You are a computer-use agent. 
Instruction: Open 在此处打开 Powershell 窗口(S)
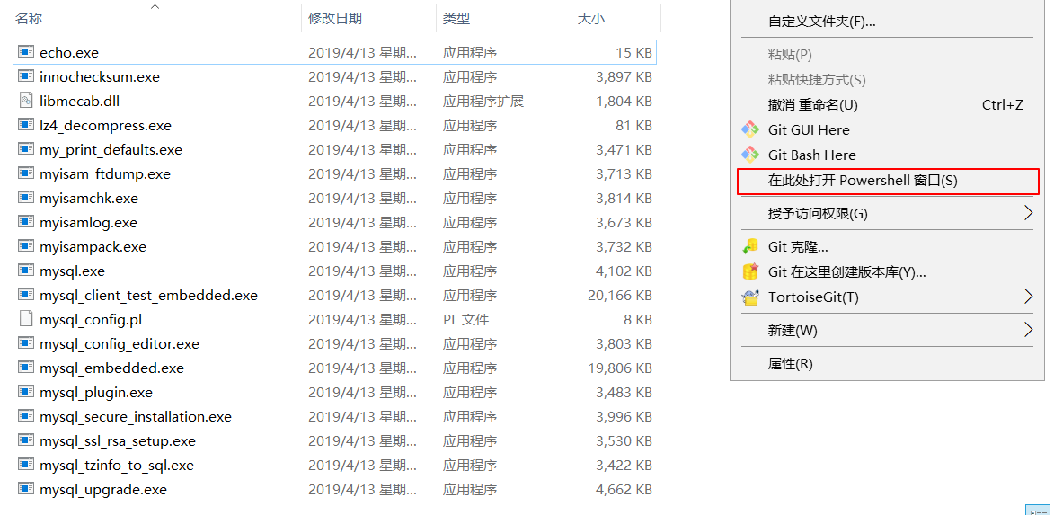(x=887, y=181)
